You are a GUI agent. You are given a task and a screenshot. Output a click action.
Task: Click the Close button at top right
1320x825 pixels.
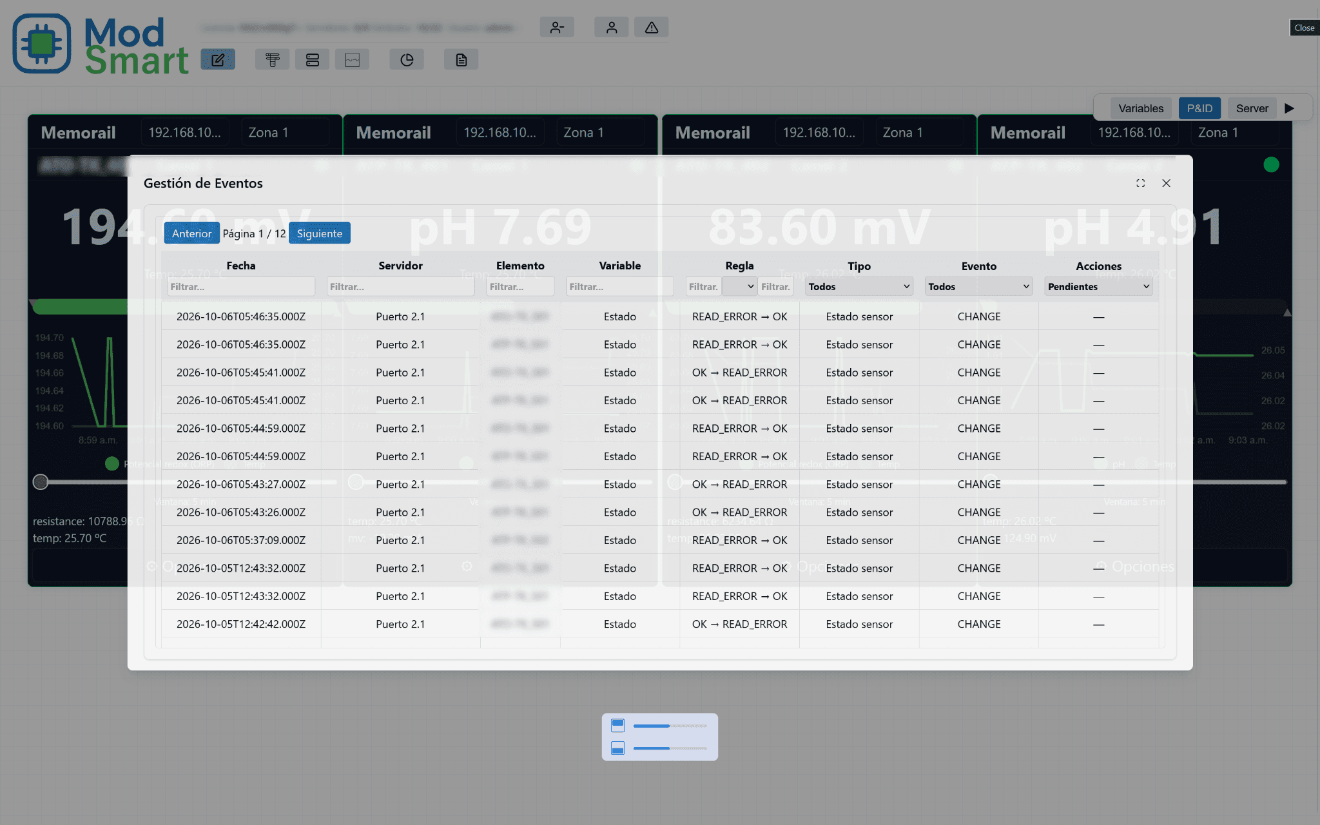click(1304, 28)
